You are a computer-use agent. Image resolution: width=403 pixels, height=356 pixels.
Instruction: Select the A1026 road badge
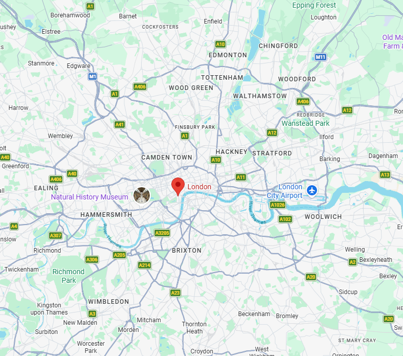click(x=278, y=205)
